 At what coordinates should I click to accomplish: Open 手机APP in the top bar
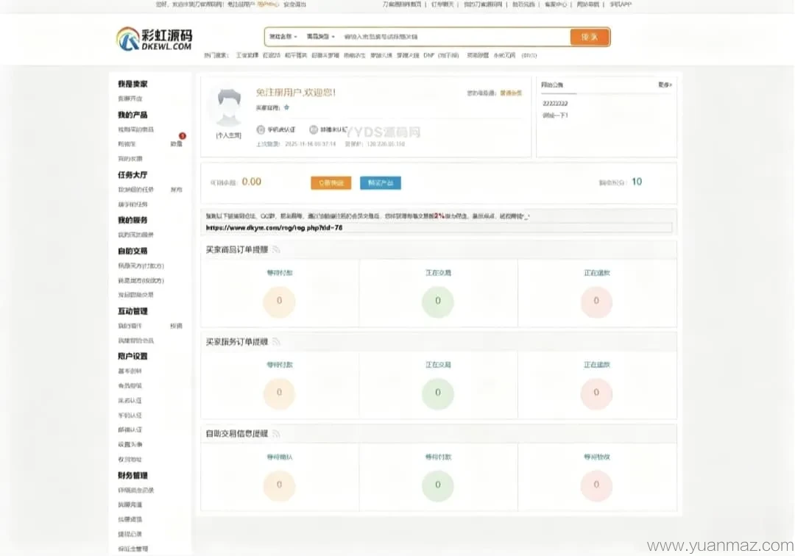(x=621, y=4)
